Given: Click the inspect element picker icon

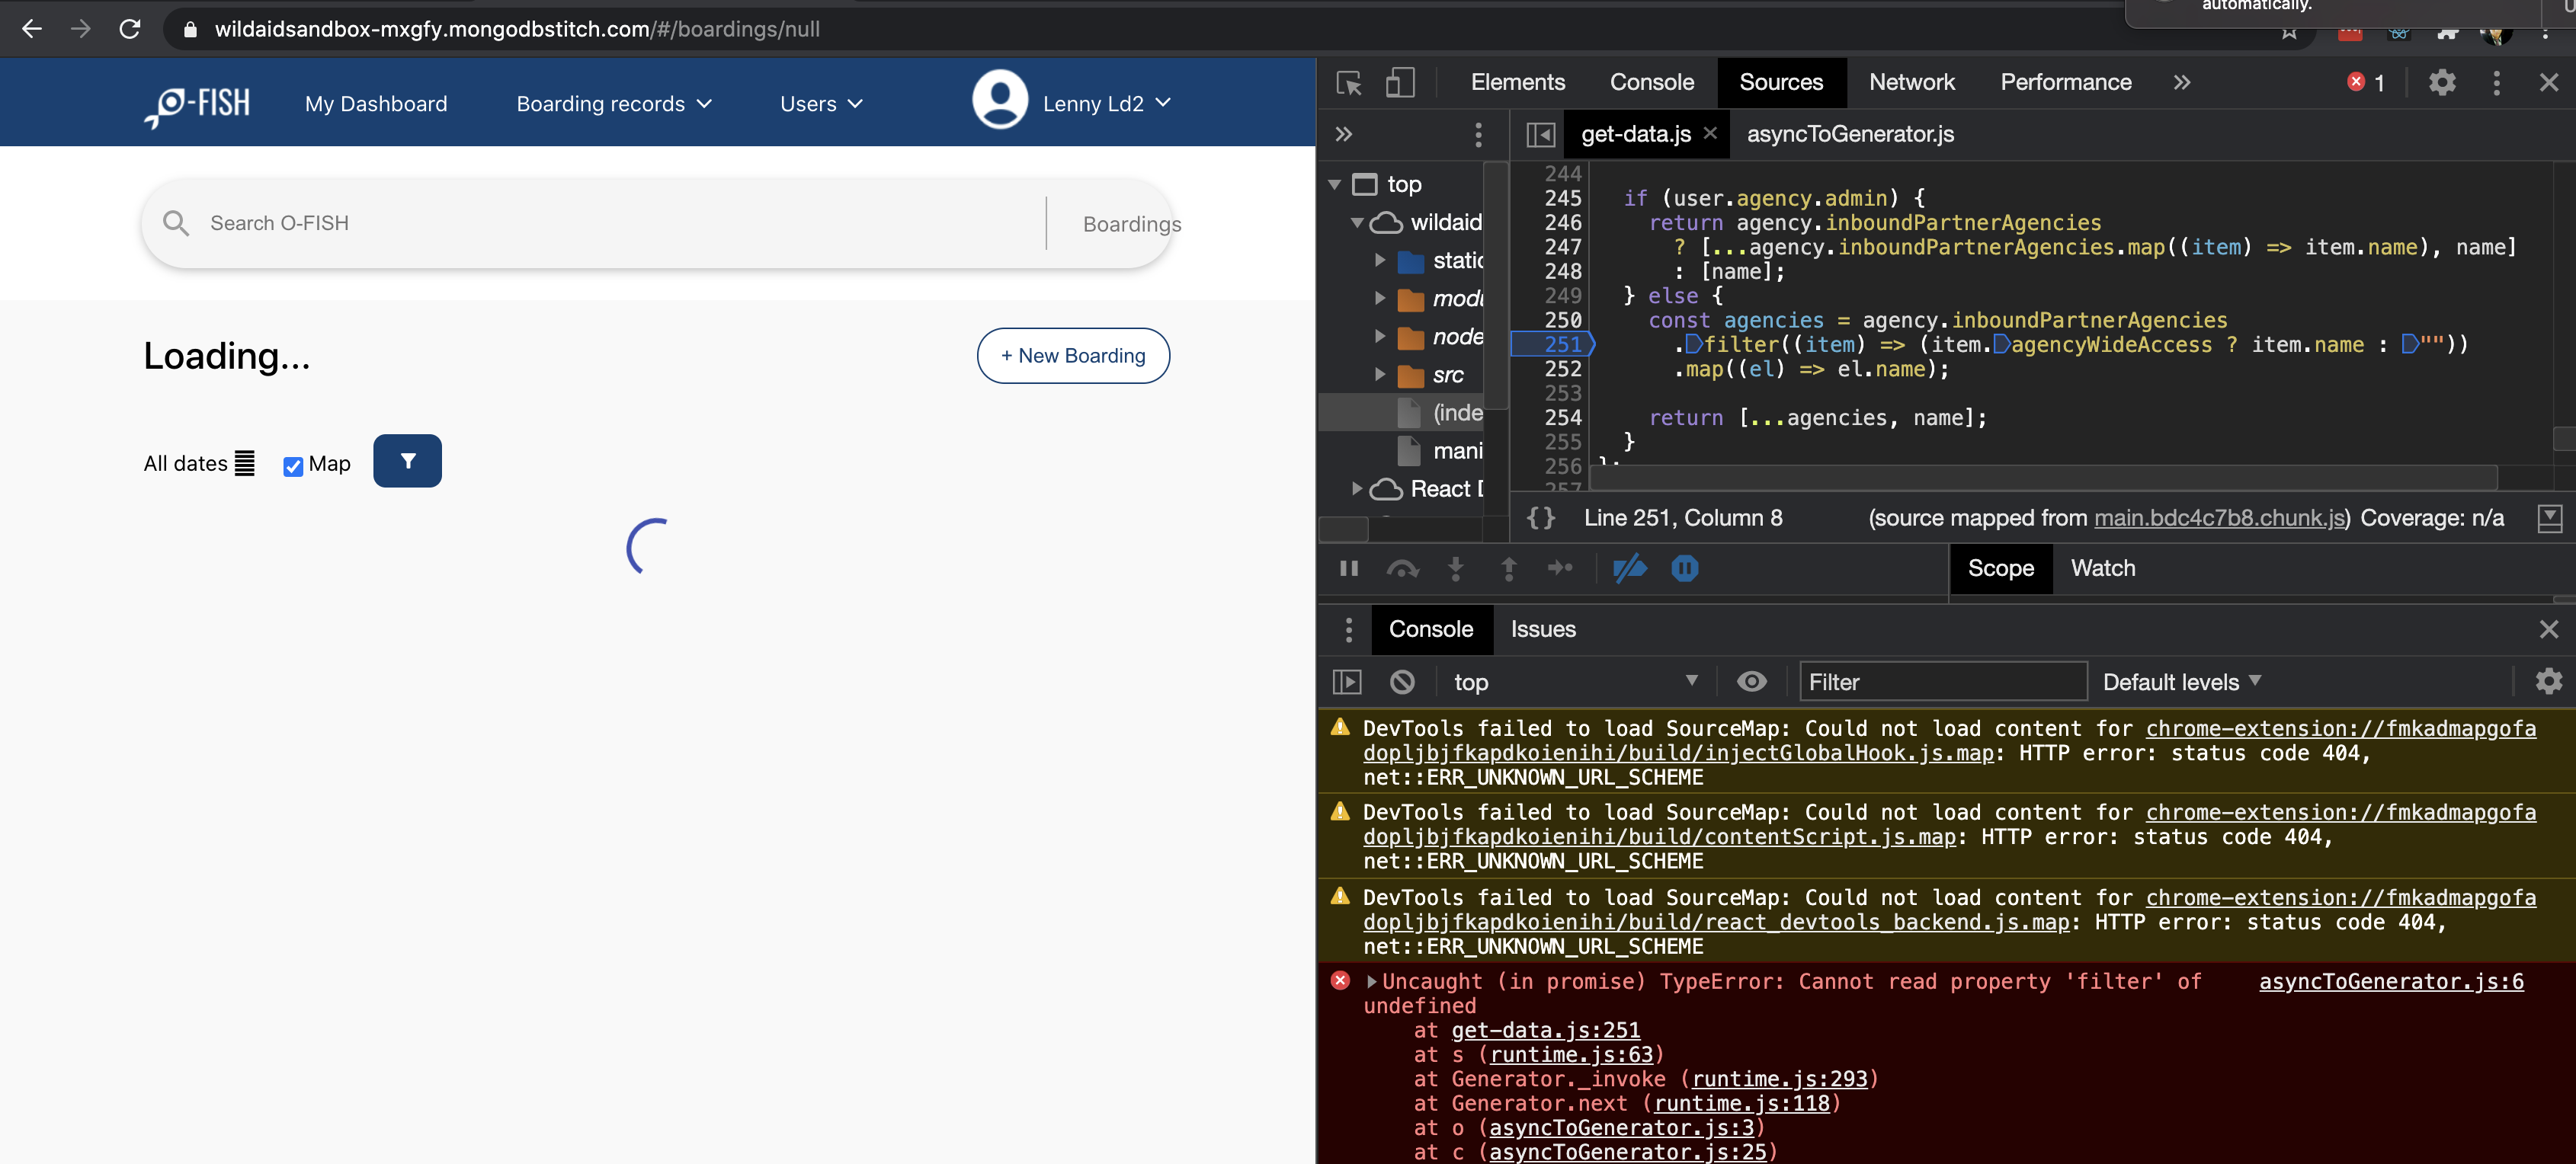Looking at the screenshot, I should pyautogui.click(x=1348, y=83).
